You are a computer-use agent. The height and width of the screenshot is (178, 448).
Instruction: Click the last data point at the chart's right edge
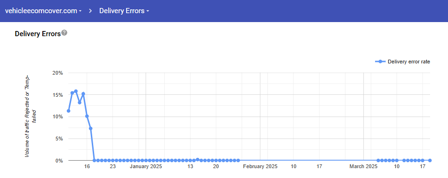[x=430, y=160]
